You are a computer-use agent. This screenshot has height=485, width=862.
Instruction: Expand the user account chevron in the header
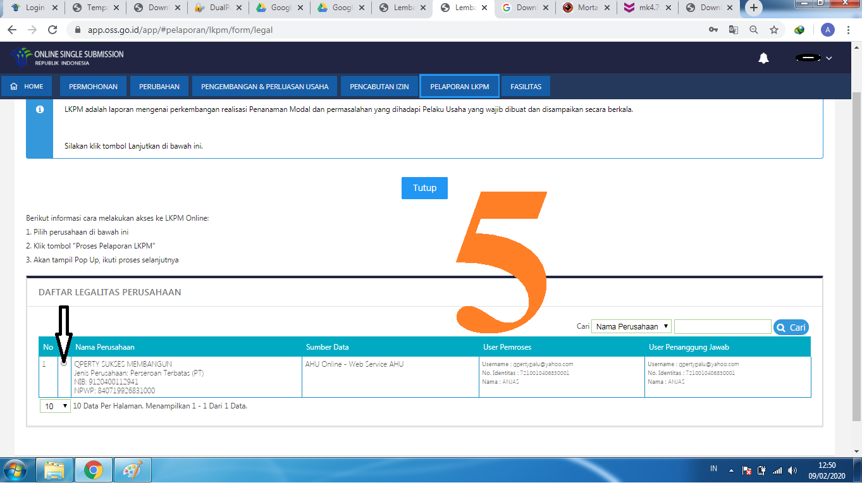828,58
